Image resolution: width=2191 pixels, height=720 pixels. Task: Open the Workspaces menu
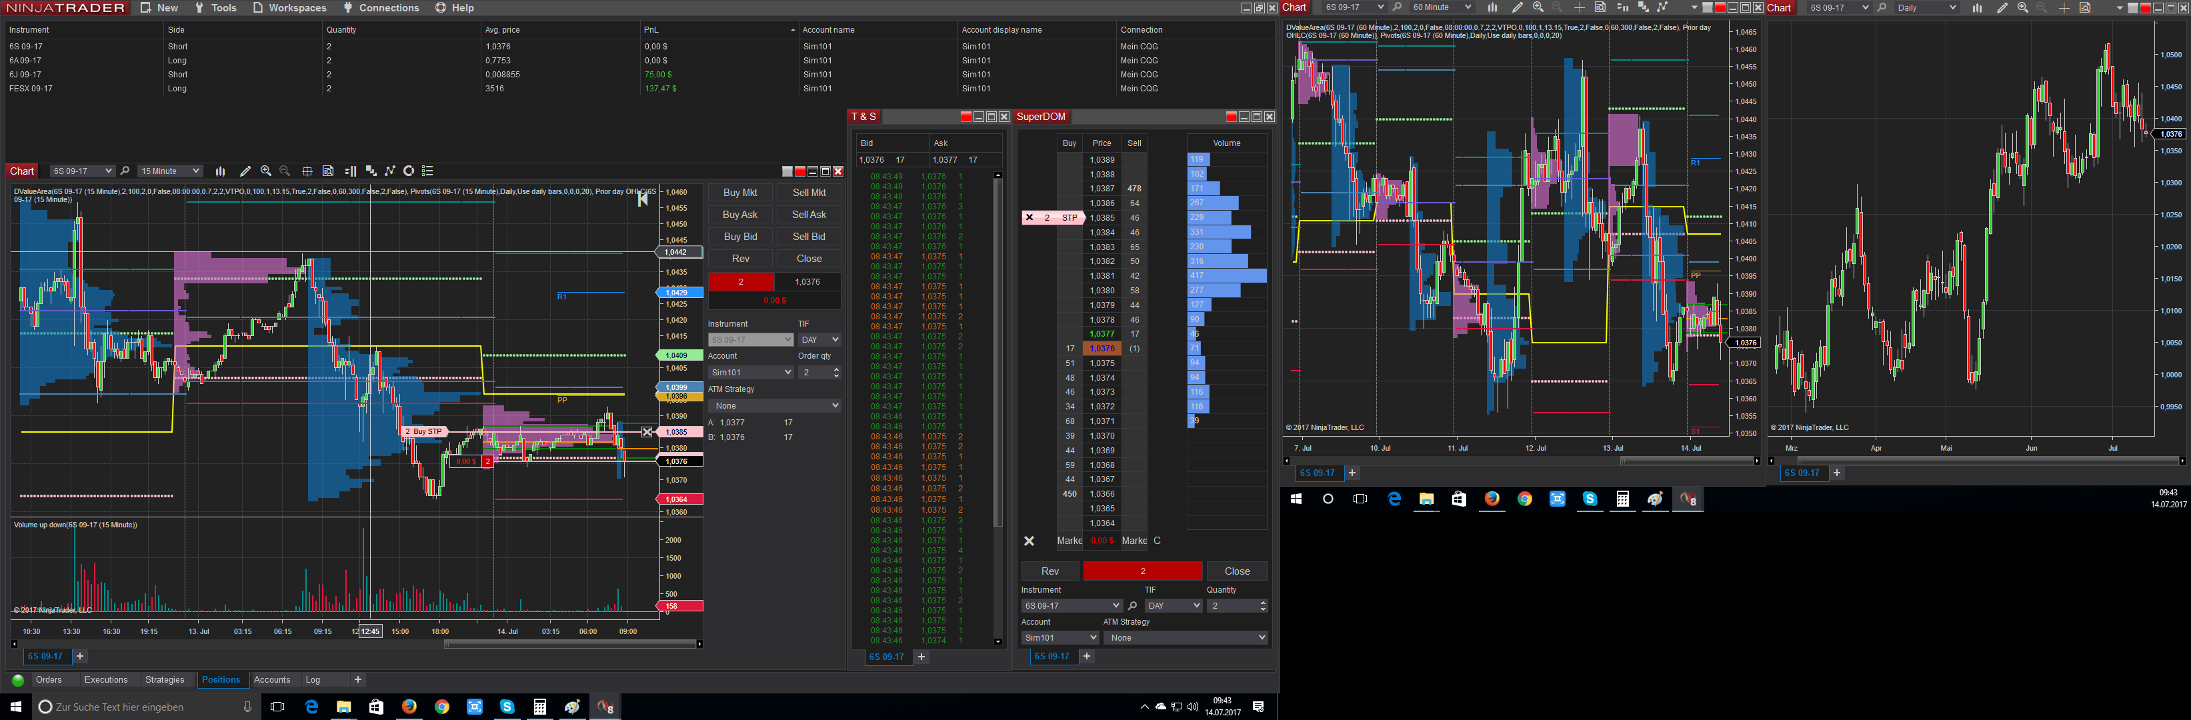click(x=289, y=7)
